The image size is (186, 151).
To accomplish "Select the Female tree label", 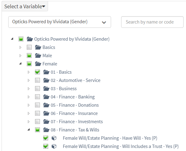I will [50, 64].
